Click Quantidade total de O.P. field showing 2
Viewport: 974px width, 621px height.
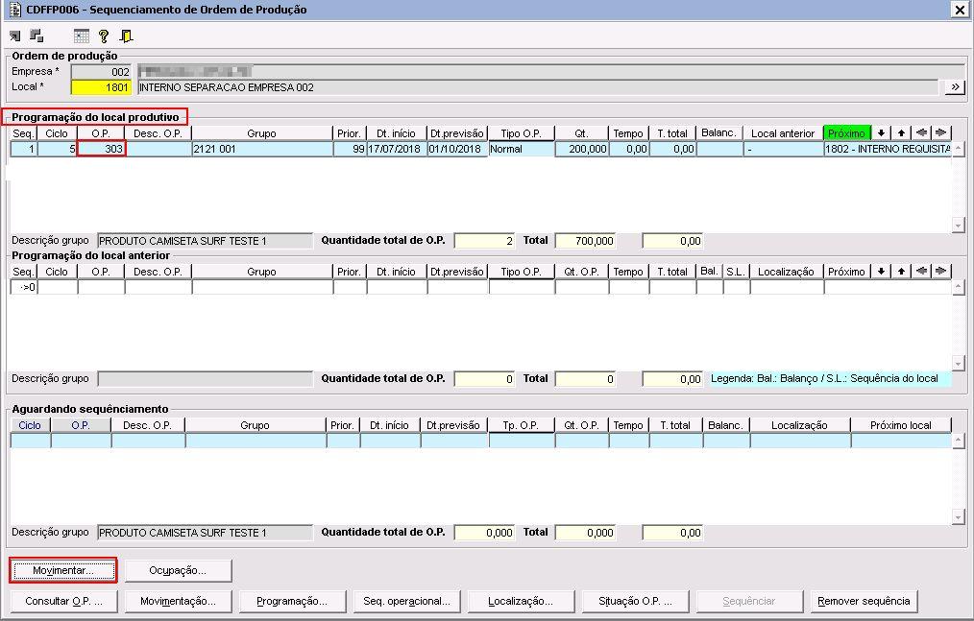point(484,240)
